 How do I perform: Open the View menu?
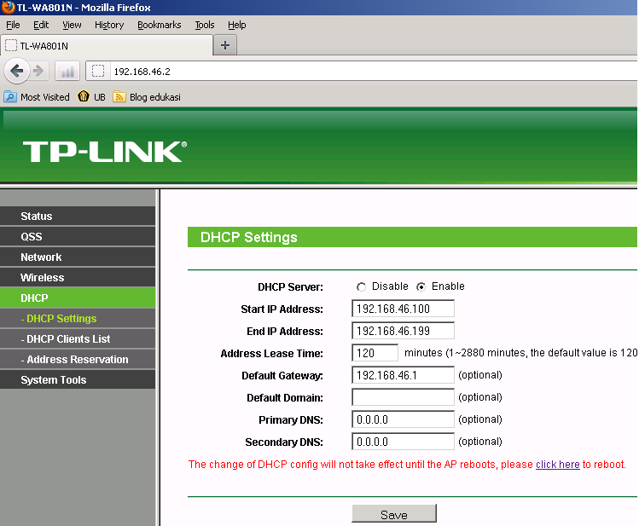pyautogui.click(x=72, y=25)
